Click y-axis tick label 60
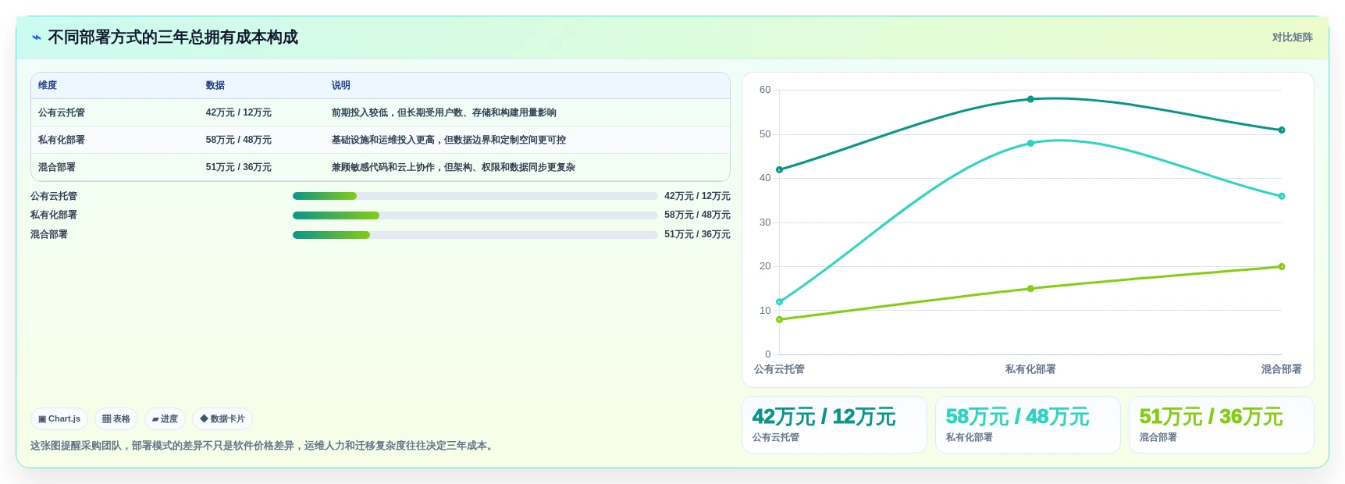1345x484 pixels. click(x=765, y=90)
